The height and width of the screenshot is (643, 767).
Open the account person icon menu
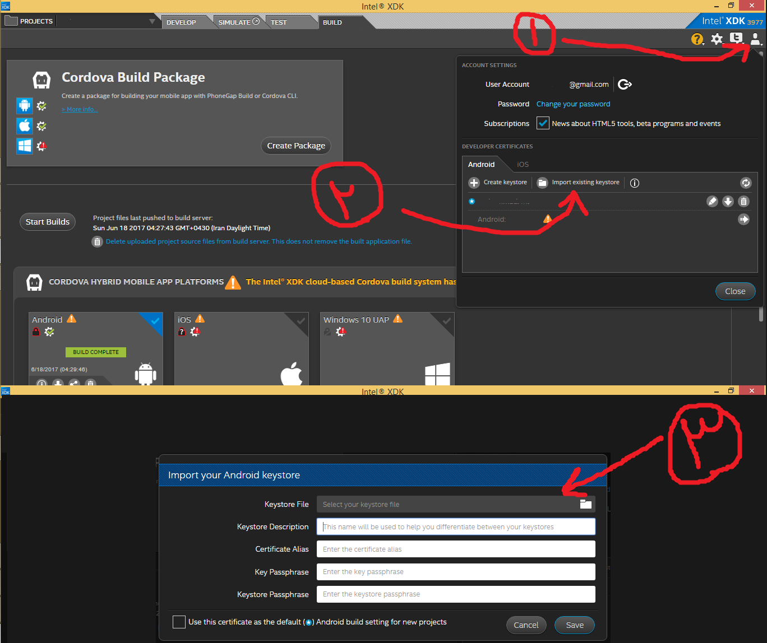pyautogui.click(x=755, y=39)
